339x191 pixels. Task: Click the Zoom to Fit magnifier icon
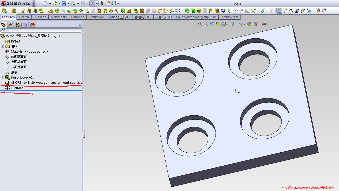pos(199,24)
